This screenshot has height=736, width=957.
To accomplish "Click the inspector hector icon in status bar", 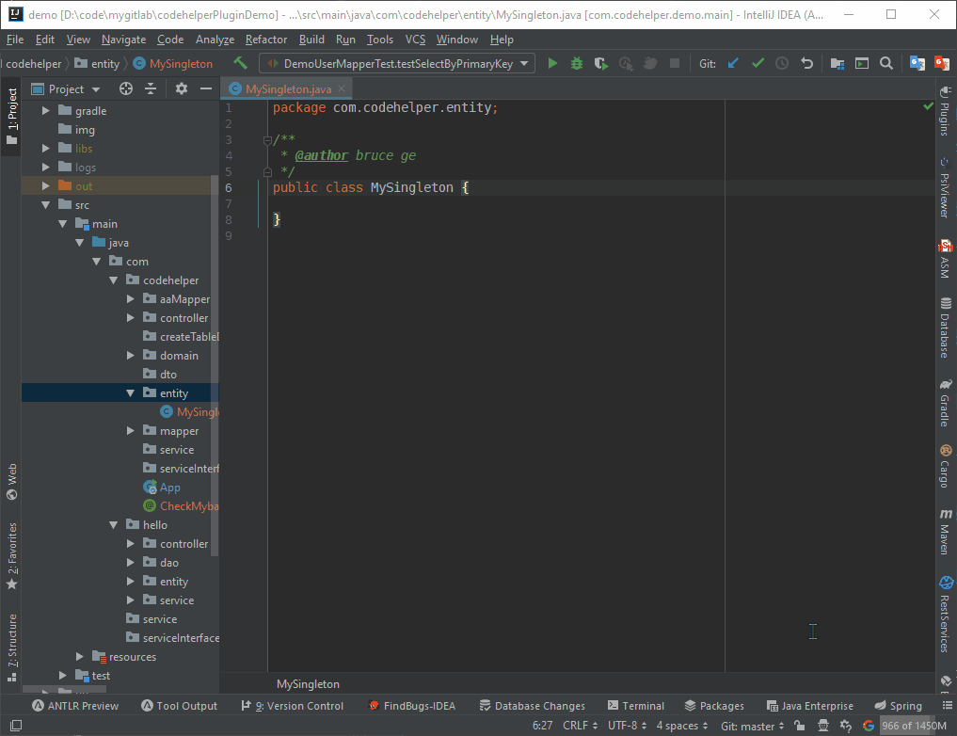I will pyautogui.click(x=823, y=726).
